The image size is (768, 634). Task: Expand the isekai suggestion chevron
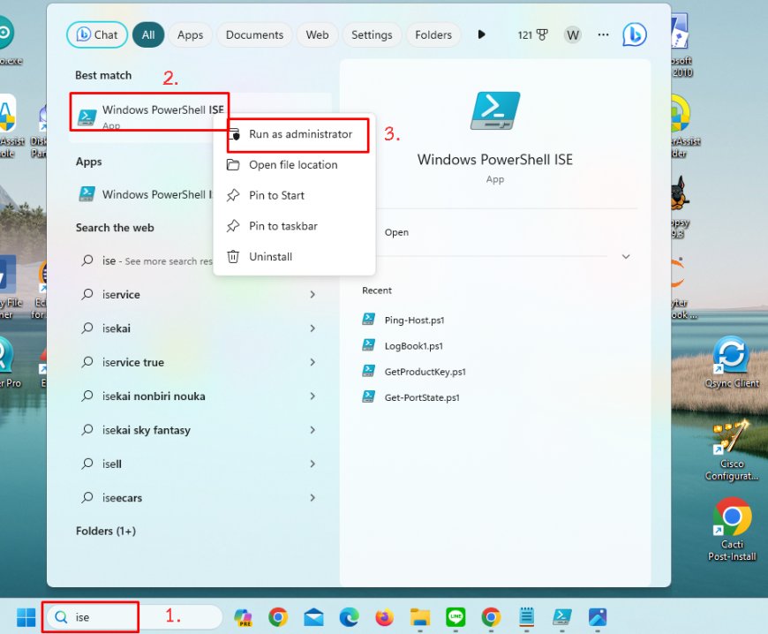click(x=312, y=328)
